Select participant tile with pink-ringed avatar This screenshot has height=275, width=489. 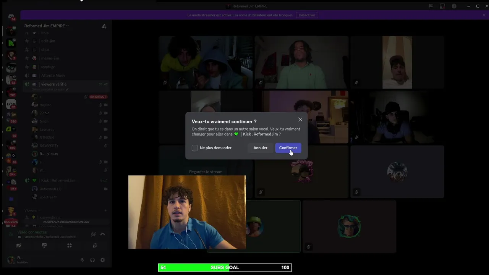(301, 171)
